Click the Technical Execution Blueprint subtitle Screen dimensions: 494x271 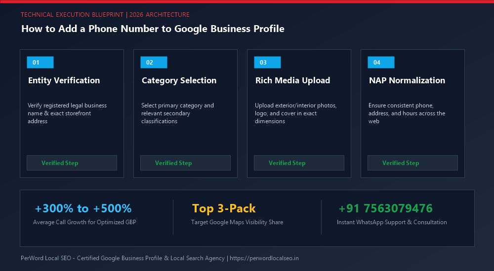coord(105,14)
